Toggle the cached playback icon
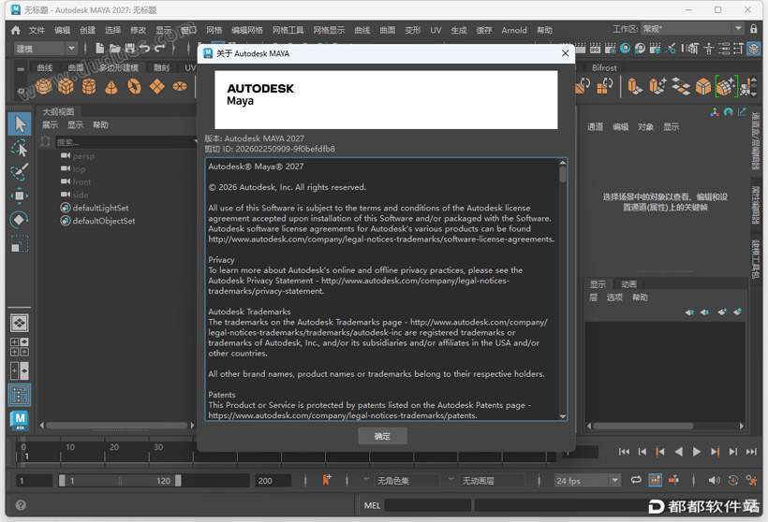This screenshot has width=768, height=522. tap(655, 480)
